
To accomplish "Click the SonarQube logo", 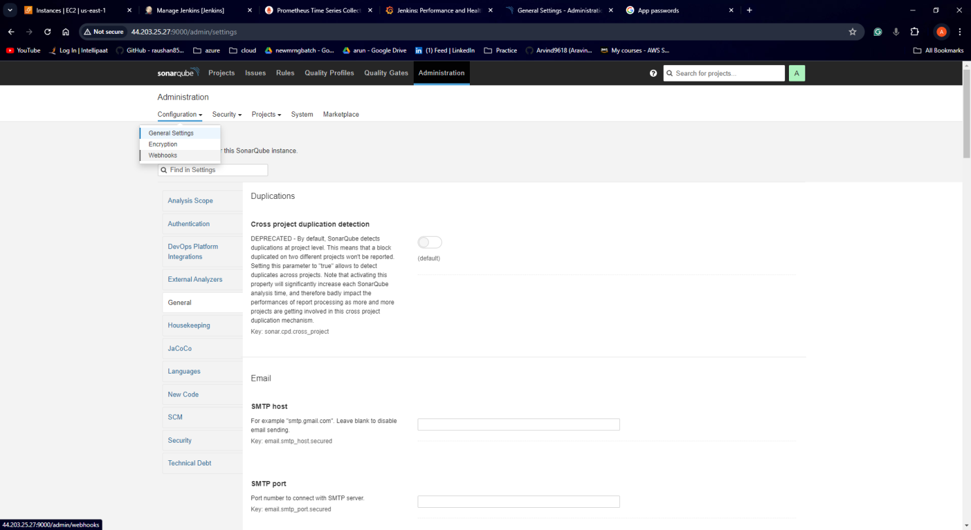I will pos(177,73).
